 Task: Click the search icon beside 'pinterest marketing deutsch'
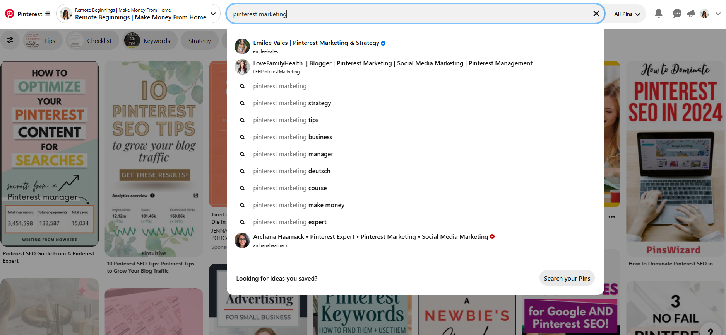point(242,171)
